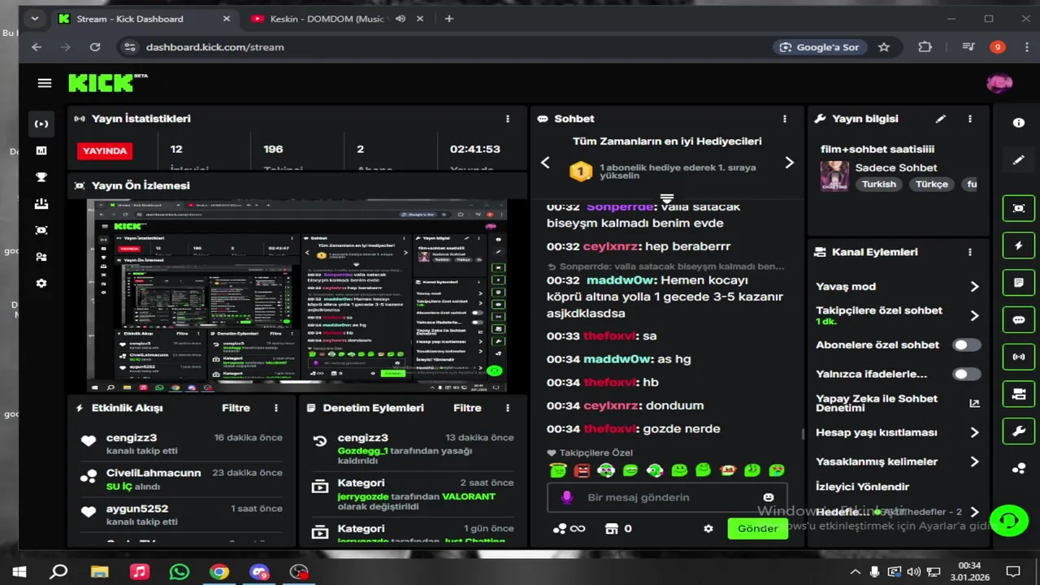Open Yayın İstatistikleri three-dot menu
This screenshot has width=1040, height=585.
pos(508,119)
